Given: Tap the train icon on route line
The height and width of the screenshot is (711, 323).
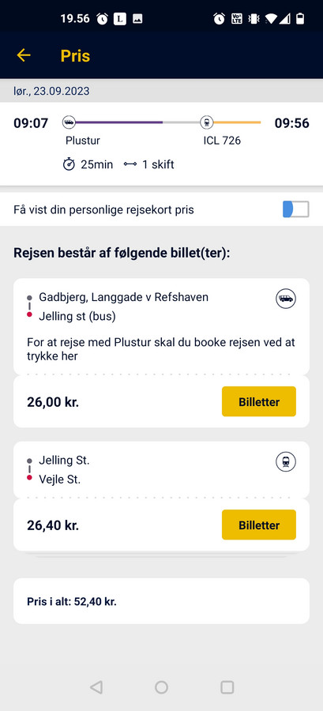Looking at the screenshot, I should [207, 122].
